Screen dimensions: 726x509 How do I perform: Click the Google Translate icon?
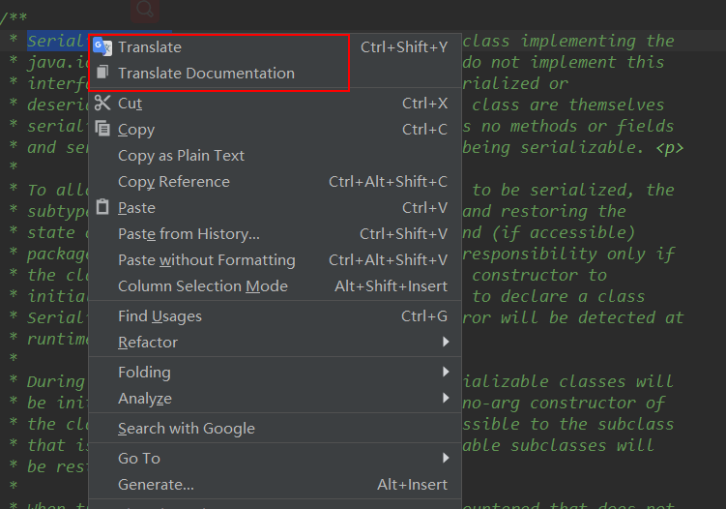point(102,46)
